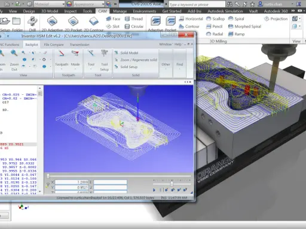
Task: Pick the Projection milling strategy
Action: coord(276,19)
